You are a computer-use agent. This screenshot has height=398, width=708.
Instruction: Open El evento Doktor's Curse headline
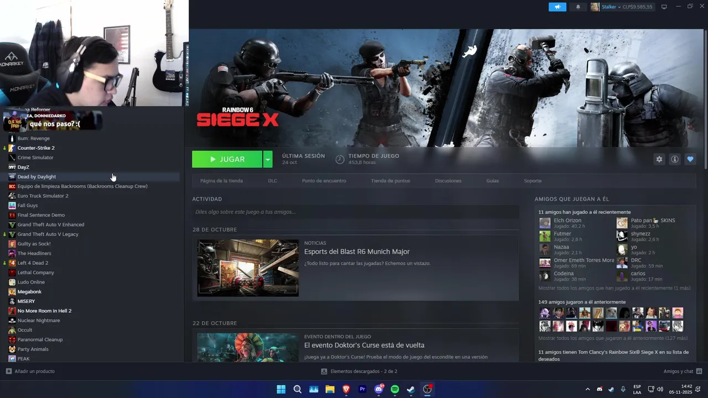coord(364,345)
